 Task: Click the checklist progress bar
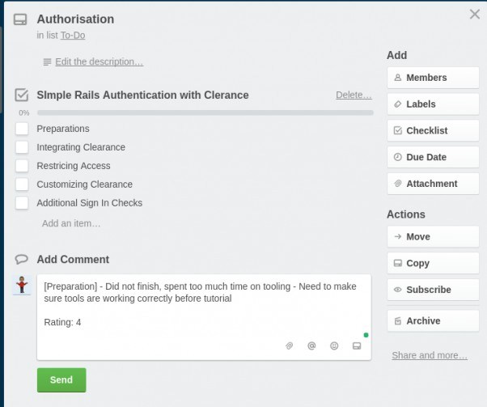pos(205,112)
